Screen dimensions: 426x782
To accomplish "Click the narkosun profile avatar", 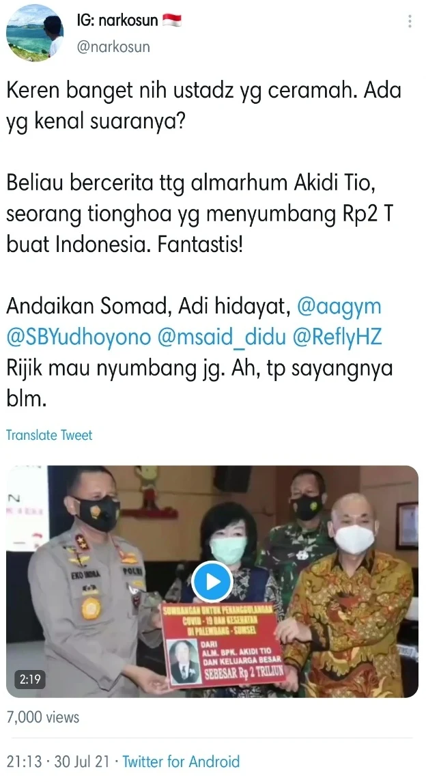I will pyautogui.click(x=34, y=33).
